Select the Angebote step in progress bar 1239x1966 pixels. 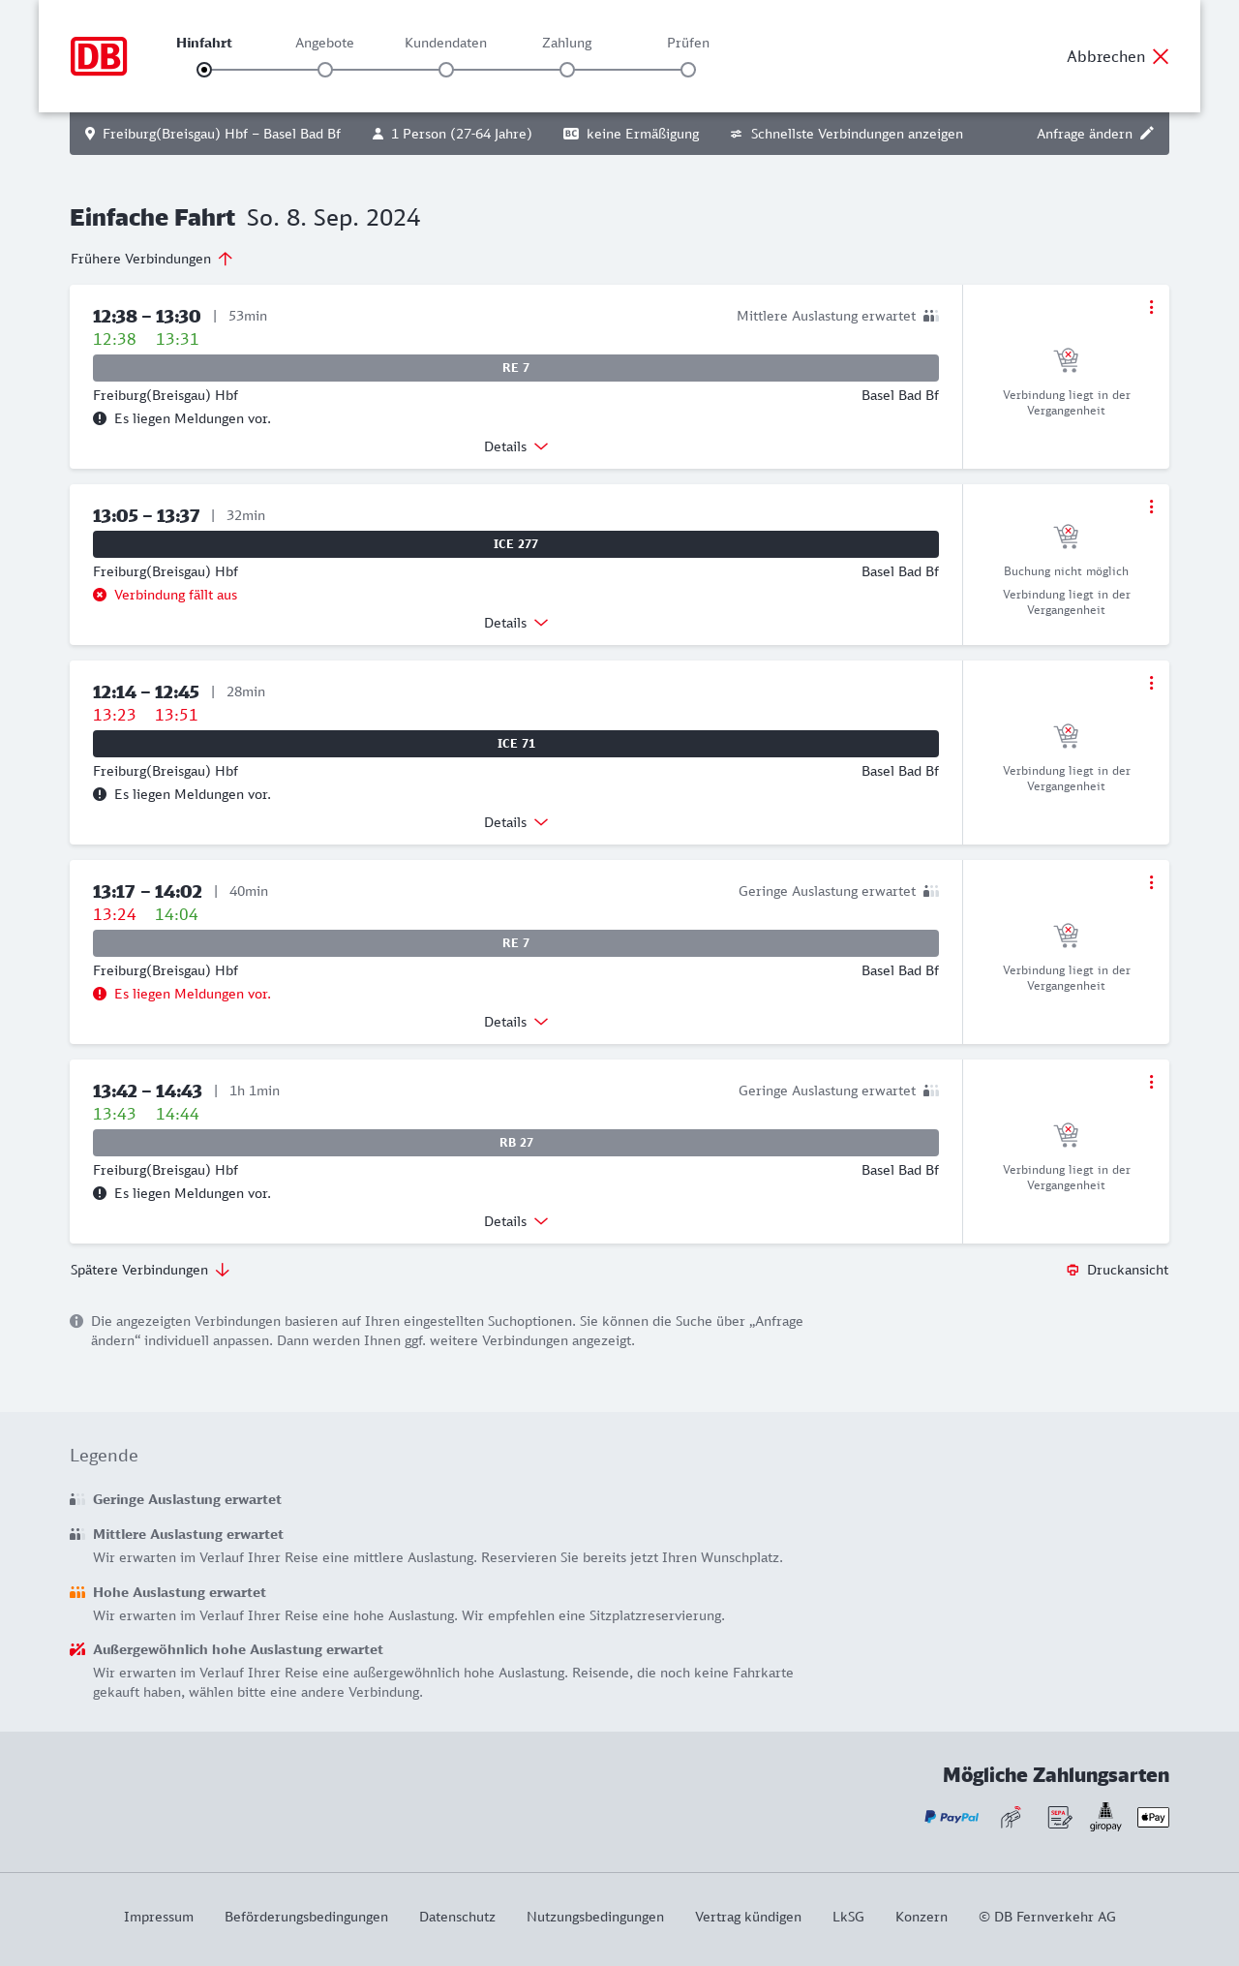pyautogui.click(x=325, y=69)
